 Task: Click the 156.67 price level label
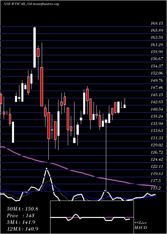click(157, 59)
